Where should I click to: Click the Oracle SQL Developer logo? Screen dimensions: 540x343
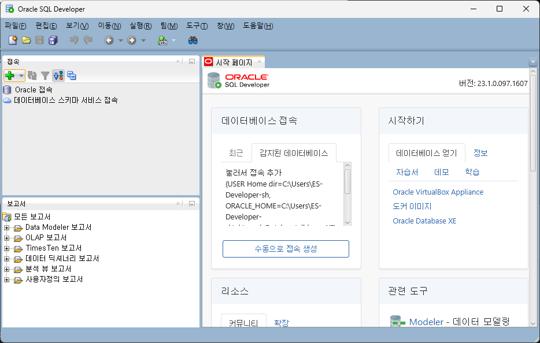(x=238, y=80)
